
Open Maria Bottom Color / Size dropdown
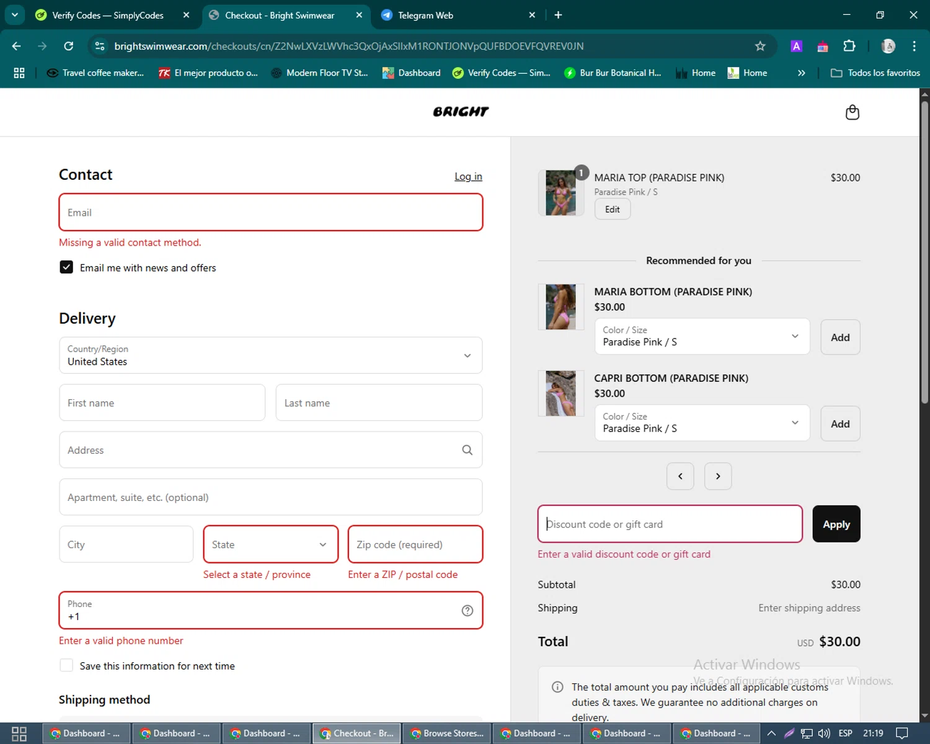click(702, 337)
